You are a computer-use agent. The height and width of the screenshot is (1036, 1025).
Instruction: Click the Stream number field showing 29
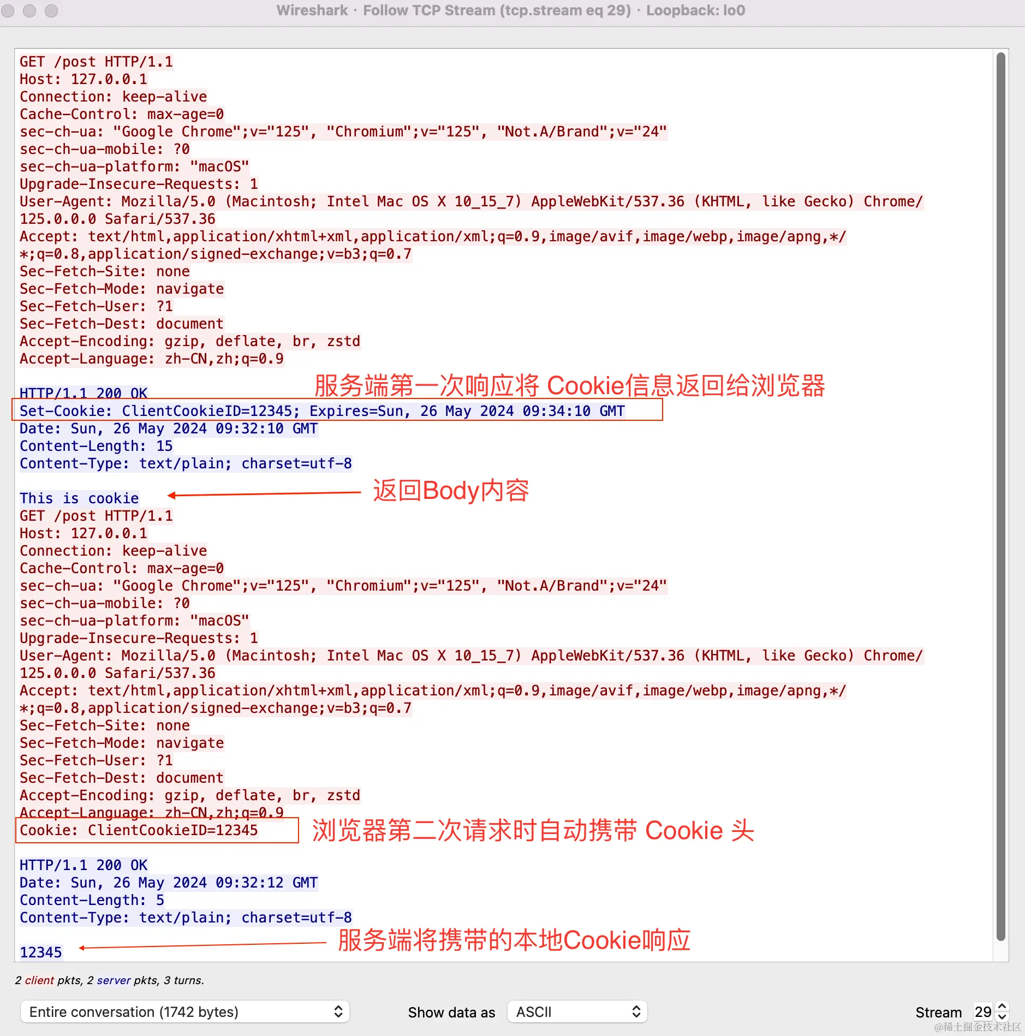point(984,1012)
